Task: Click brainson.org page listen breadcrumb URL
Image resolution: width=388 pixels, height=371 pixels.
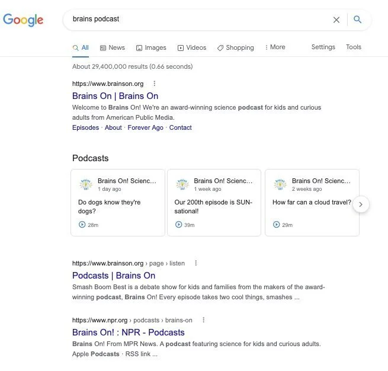Action: (x=129, y=263)
